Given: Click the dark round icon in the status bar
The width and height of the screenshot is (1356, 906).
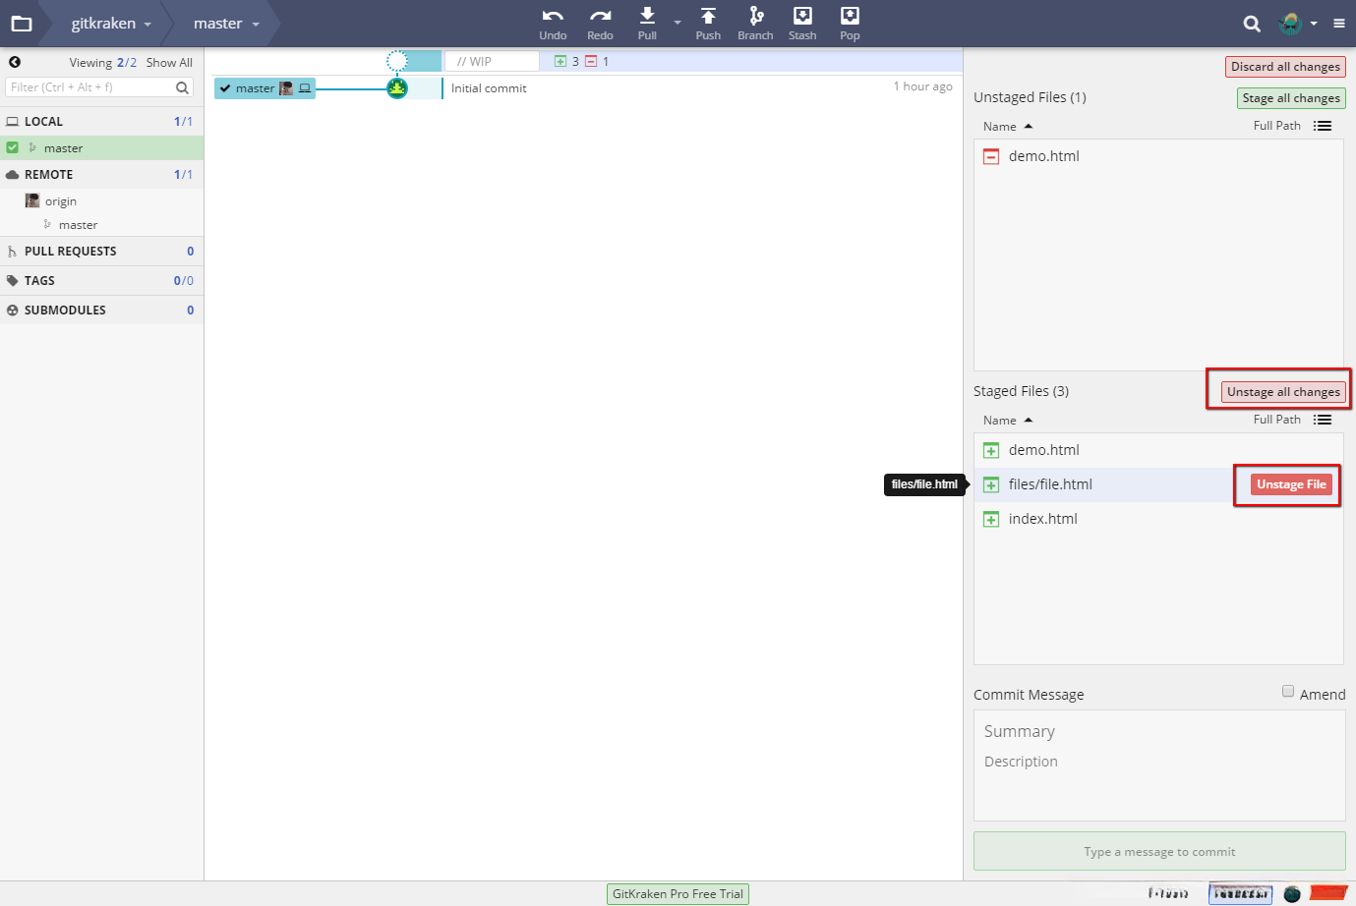Looking at the screenshot, I should (x=1292, y=893).
